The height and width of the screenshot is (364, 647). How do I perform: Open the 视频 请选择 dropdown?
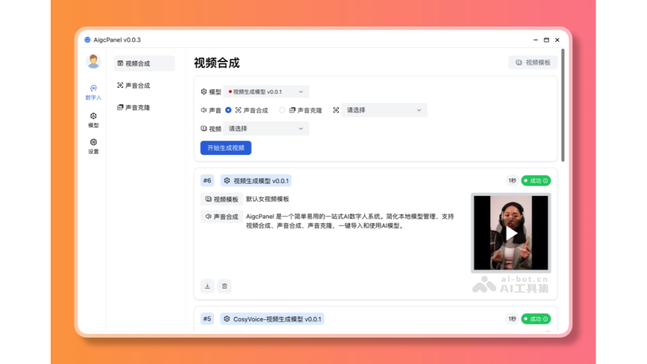click(x=265, y=129)
